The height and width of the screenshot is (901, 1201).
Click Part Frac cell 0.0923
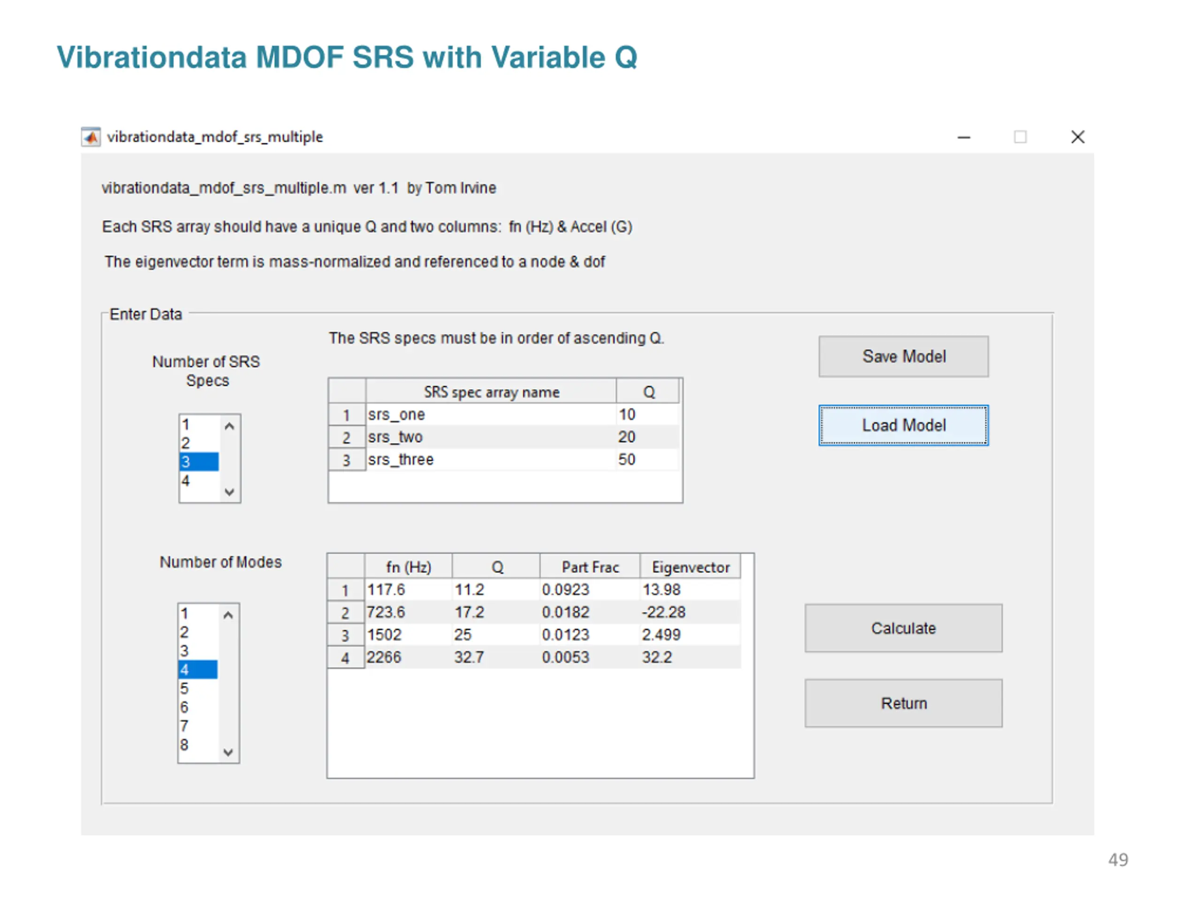click(590, 590)
